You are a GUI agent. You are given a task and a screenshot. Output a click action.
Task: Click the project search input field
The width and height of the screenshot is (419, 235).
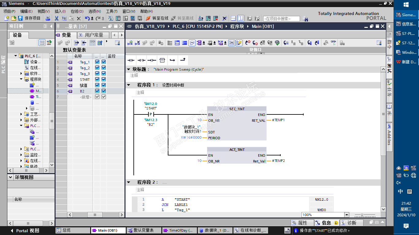[281, 19]
